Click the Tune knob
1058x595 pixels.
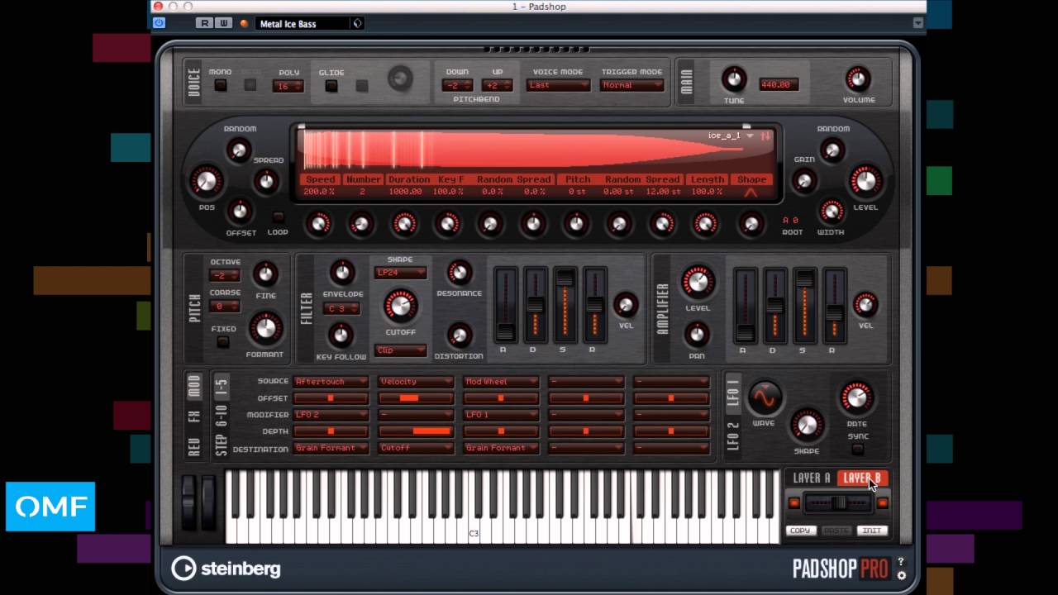734,79
